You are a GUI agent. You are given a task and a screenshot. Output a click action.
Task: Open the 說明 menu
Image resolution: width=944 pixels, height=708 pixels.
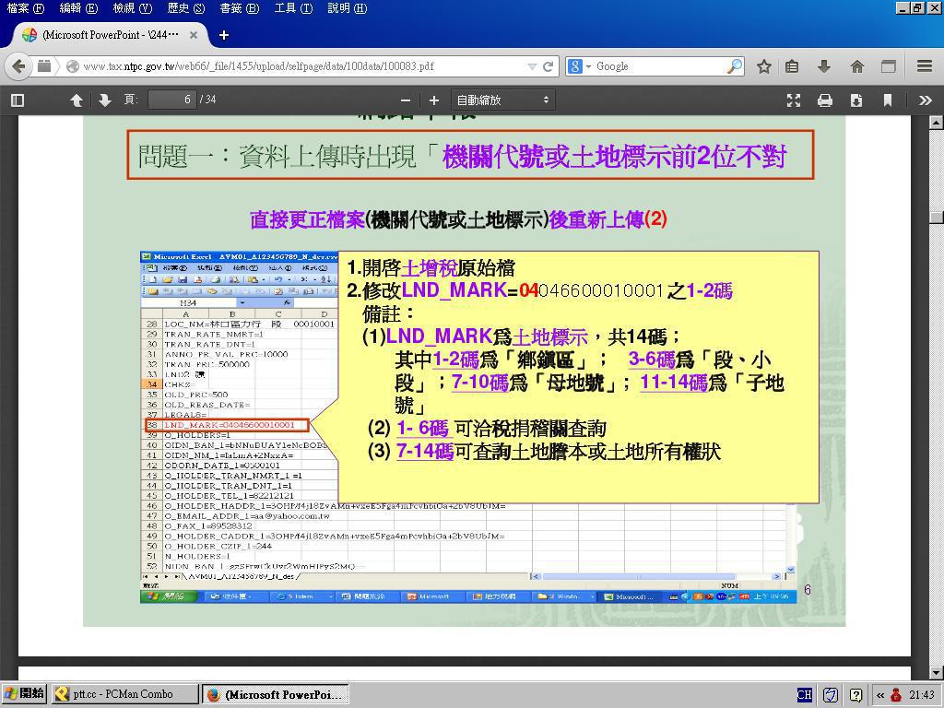pyautogui.click(x=348, y=8)
